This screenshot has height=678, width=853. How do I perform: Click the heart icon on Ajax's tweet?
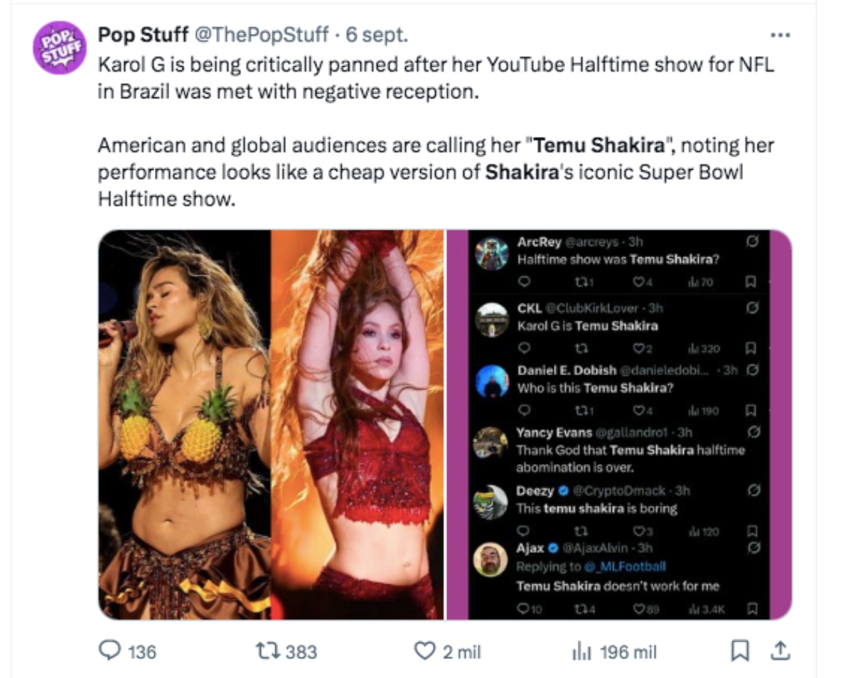click(x=639, y=608)
